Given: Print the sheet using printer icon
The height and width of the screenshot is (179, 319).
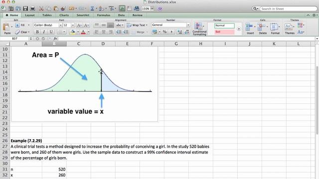Looking at the screenshot, I should [32, 8].
